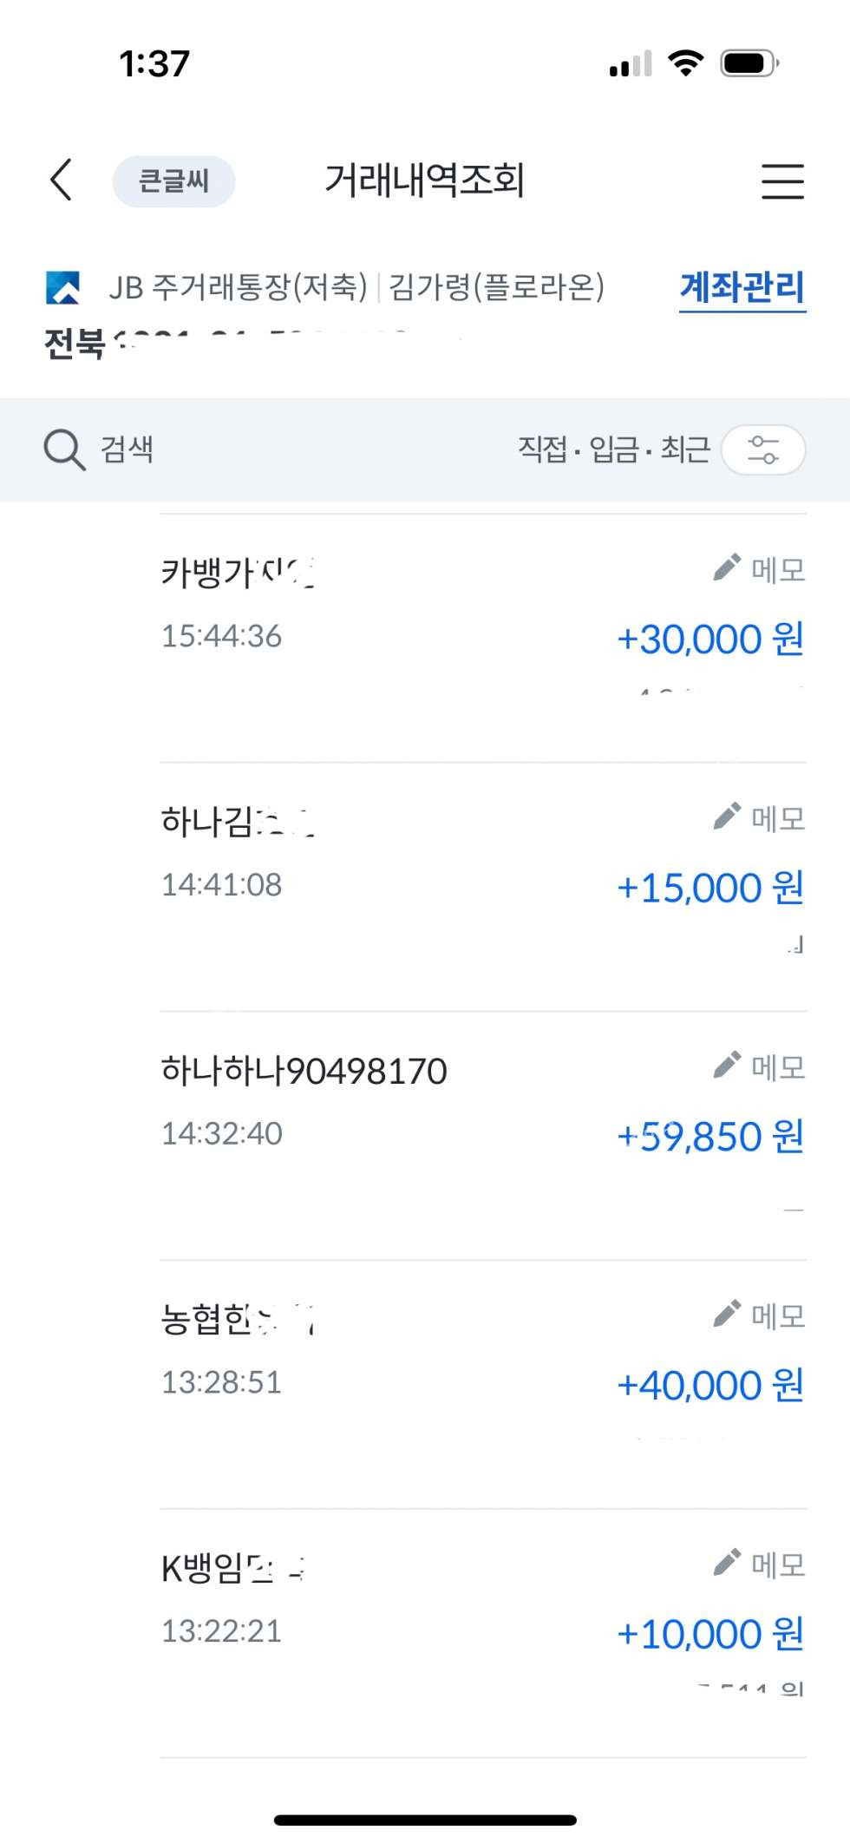Tap the +10,000 원 K뱅 deposit

point(709,1635)
